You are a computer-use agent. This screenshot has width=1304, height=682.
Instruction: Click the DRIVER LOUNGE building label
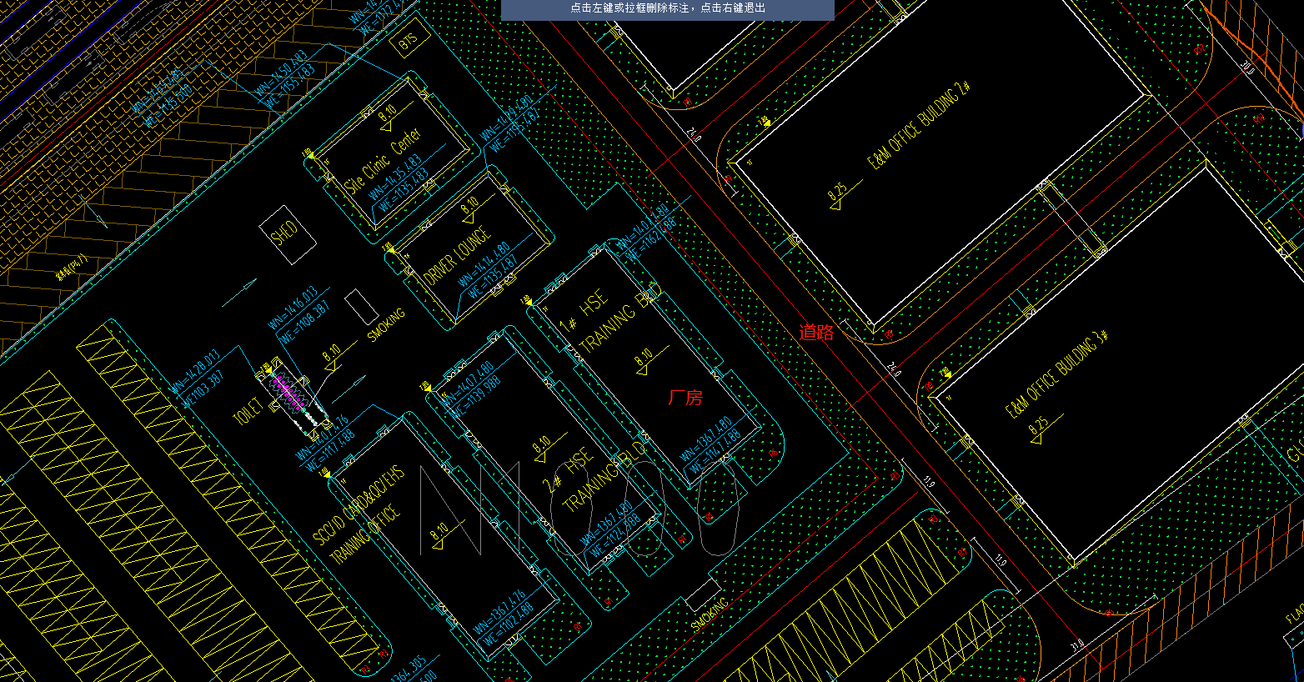[x=459, y=258]
